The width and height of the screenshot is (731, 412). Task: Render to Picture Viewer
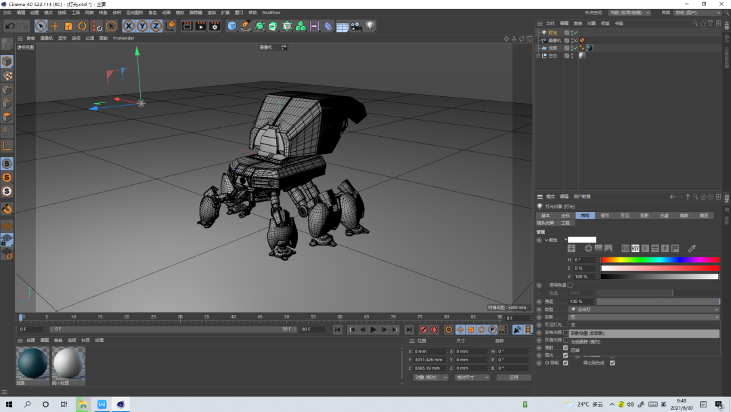pos(200,26)
